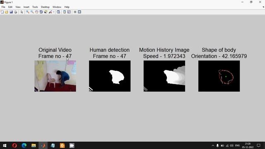Open the Desktop menu
265x149 pixels.
45,7
